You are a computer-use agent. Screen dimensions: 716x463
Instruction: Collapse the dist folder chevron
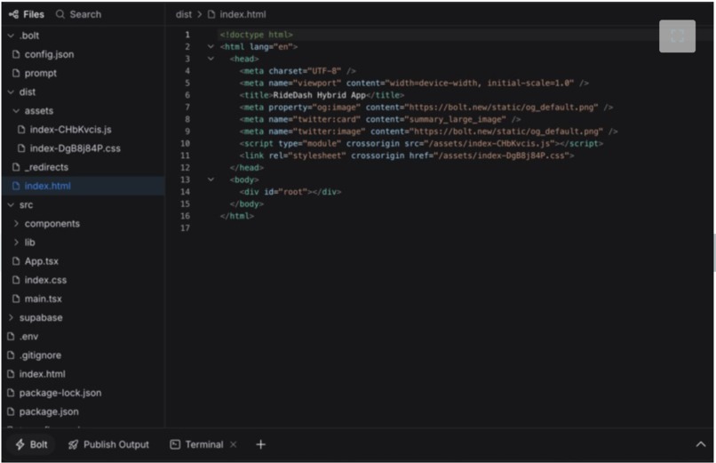pyautogui.click(x=11, y=92)
